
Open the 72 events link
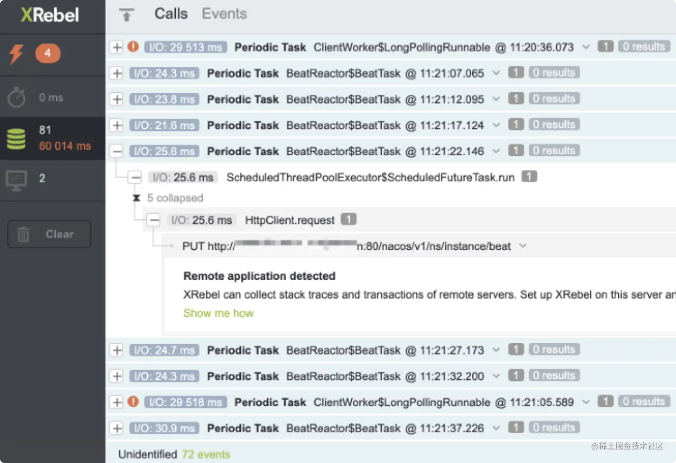206,454
